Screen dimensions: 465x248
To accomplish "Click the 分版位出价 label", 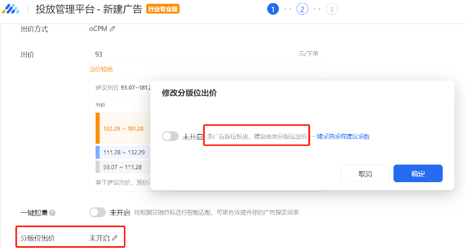I will pos(38,238).
